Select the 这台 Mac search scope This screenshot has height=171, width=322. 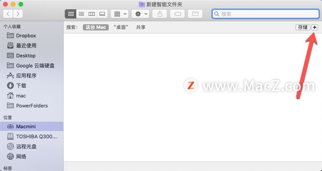[96, 27]
